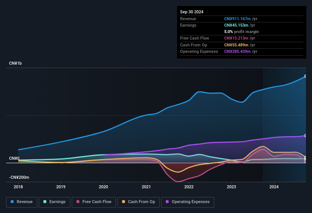Toggle the Revenue legend button

point(22,202)
